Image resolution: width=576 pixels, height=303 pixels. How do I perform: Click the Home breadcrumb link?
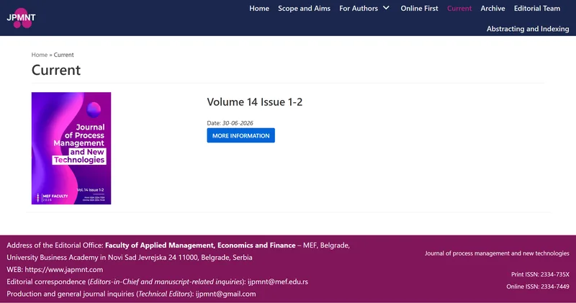[x=40, y=55]
